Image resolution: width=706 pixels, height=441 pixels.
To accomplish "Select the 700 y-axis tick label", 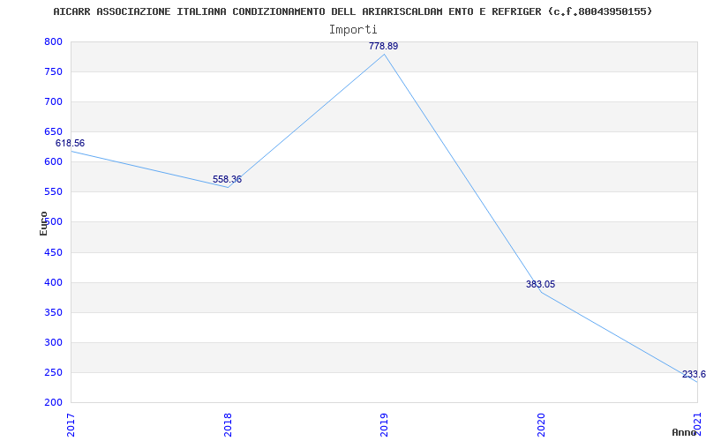I will [53, 102].
